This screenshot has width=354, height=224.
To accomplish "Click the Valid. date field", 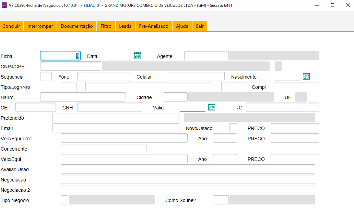I will pyautogui.click(x=192, y=107).
